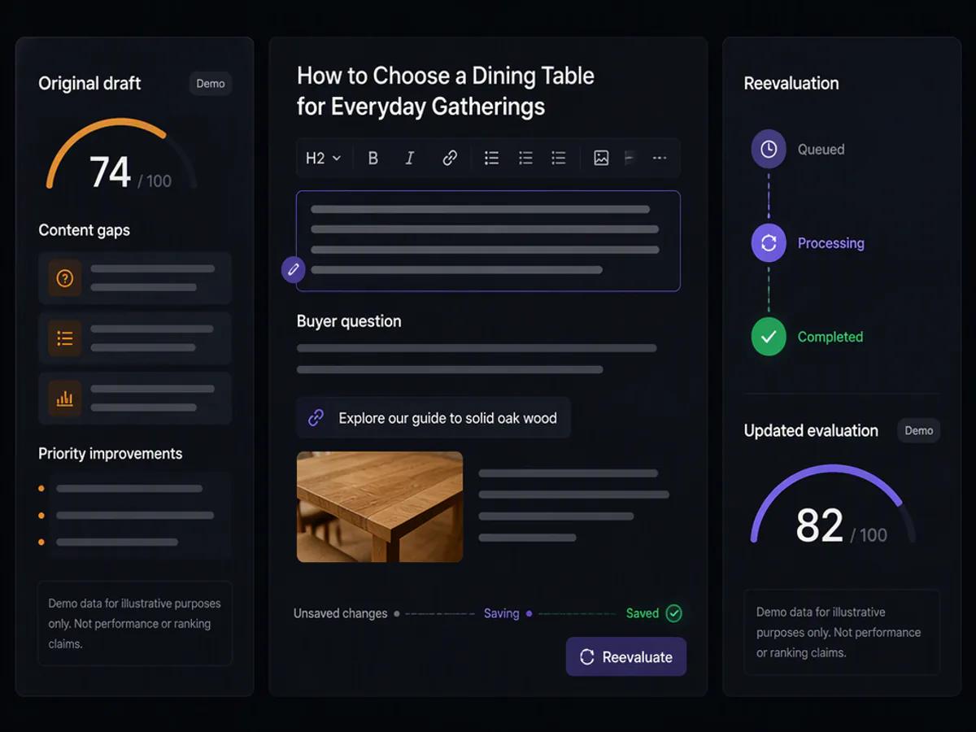Click the list icon content gap item

[x=135, y=338]
